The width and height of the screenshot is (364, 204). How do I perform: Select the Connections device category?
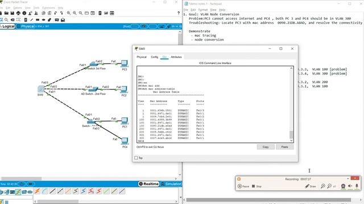point(18,192)
